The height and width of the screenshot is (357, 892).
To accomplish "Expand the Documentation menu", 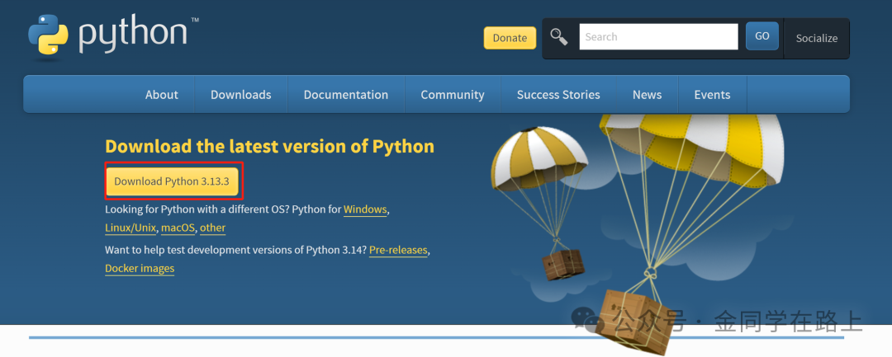I will point(346,95).
